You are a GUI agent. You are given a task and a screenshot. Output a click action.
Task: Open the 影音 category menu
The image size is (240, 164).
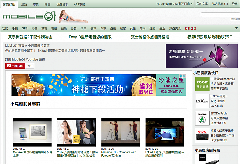73,28
